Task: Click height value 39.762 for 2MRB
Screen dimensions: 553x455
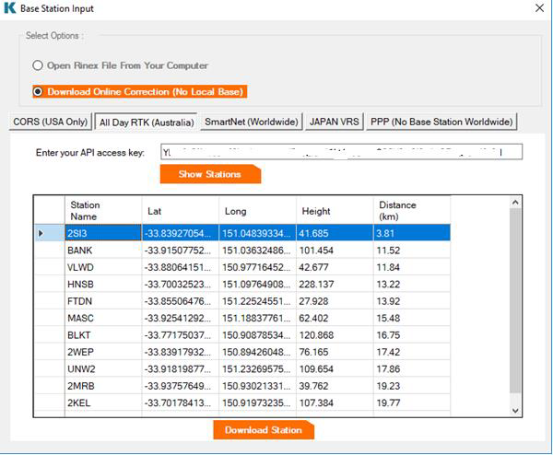Action: 335,386
